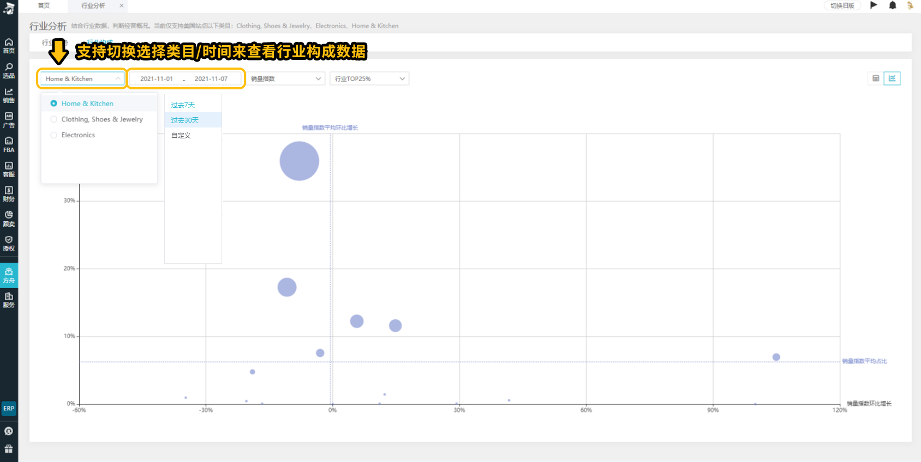This screenshot has height=462, width=921.
Task: Click the 行业分析 page heading
Action: (x=48, y=26)
